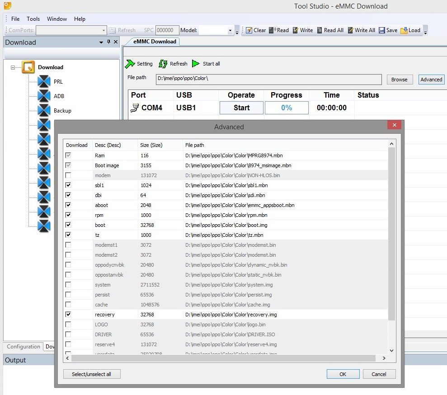Click the Select/unselect all button
The width and height of the screenshot is (447, 395).
click(92, 374)
